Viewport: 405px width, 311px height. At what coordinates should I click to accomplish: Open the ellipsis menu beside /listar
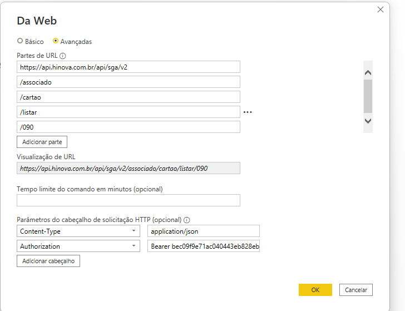(x=248, y=112)
